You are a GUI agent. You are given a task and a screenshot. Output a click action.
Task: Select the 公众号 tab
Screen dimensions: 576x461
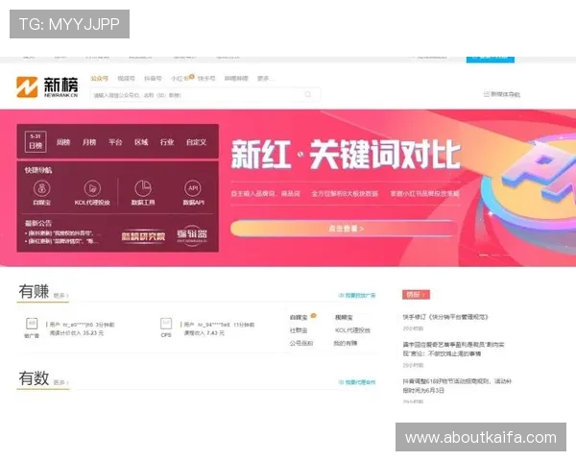click(x=100, y=79)
